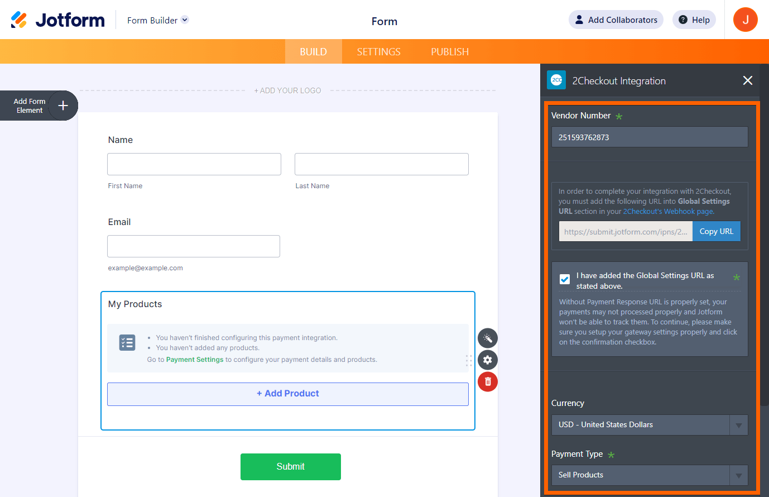Click the Add Collaborators button

(x=616, y=20)
